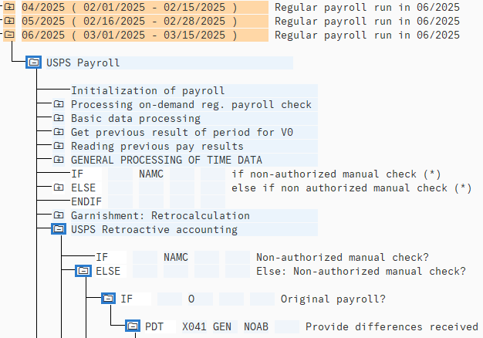Expand the 04/2025 payroll period node
The width and height of the screenshot is (483, 338).
coord(9,7)
